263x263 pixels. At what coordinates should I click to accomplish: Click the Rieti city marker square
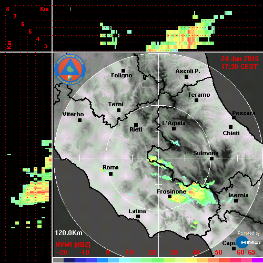(136, 125)
